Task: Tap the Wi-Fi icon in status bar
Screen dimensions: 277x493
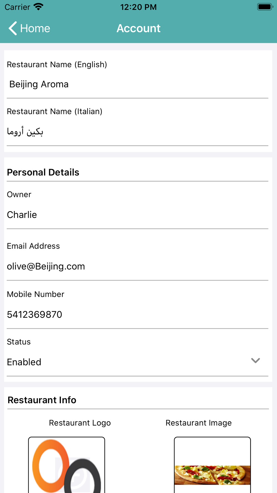Action: click(x=39, y=7)
